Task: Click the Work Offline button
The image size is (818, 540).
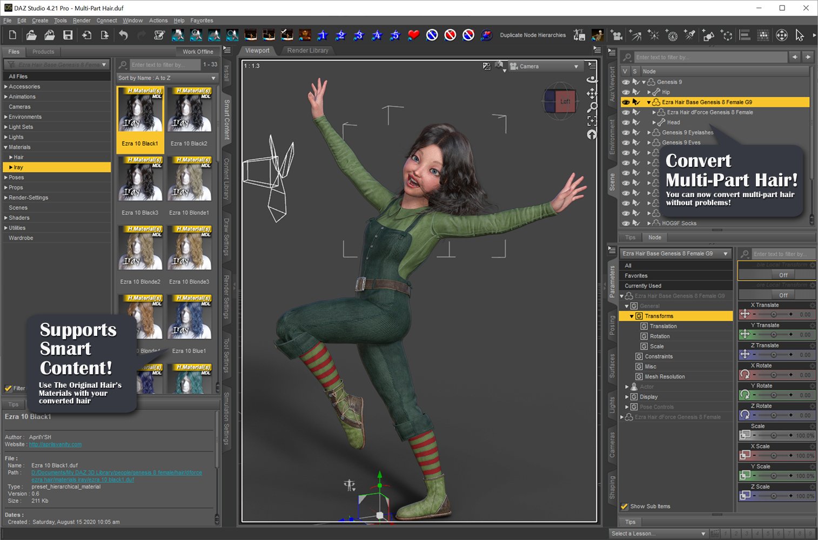Action: (198, 52)
